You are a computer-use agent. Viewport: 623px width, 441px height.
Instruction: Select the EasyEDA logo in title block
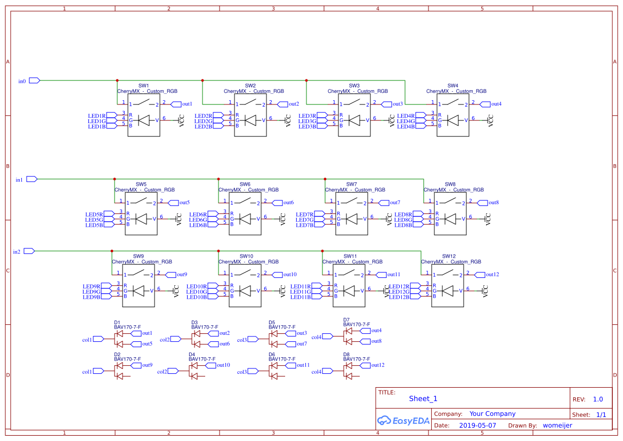click(x=403, y=421)
